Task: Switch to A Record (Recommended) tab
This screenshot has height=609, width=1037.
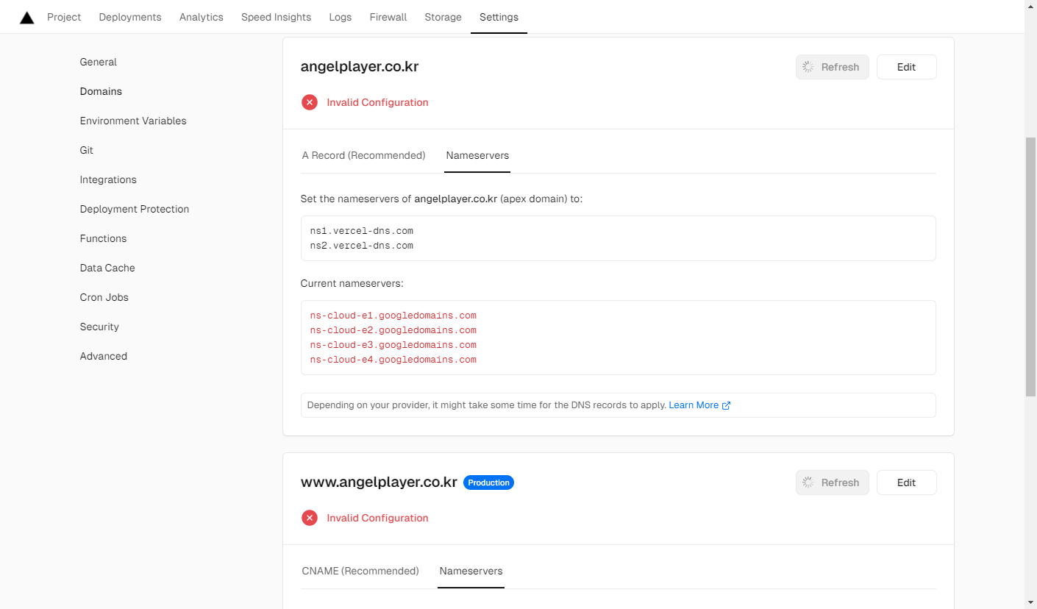Action: point(364,155)
